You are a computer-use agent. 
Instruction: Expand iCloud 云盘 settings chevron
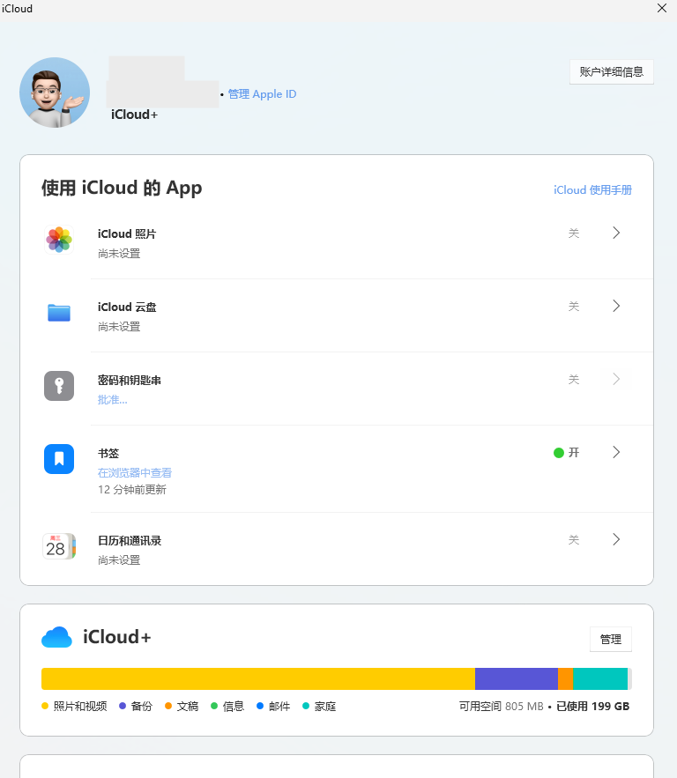point(616,306)
